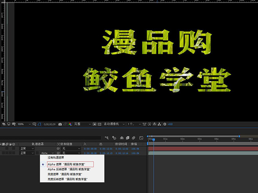258x193 pixels.
Task: Click the timeline search field
Action: (x=50, y=138)
